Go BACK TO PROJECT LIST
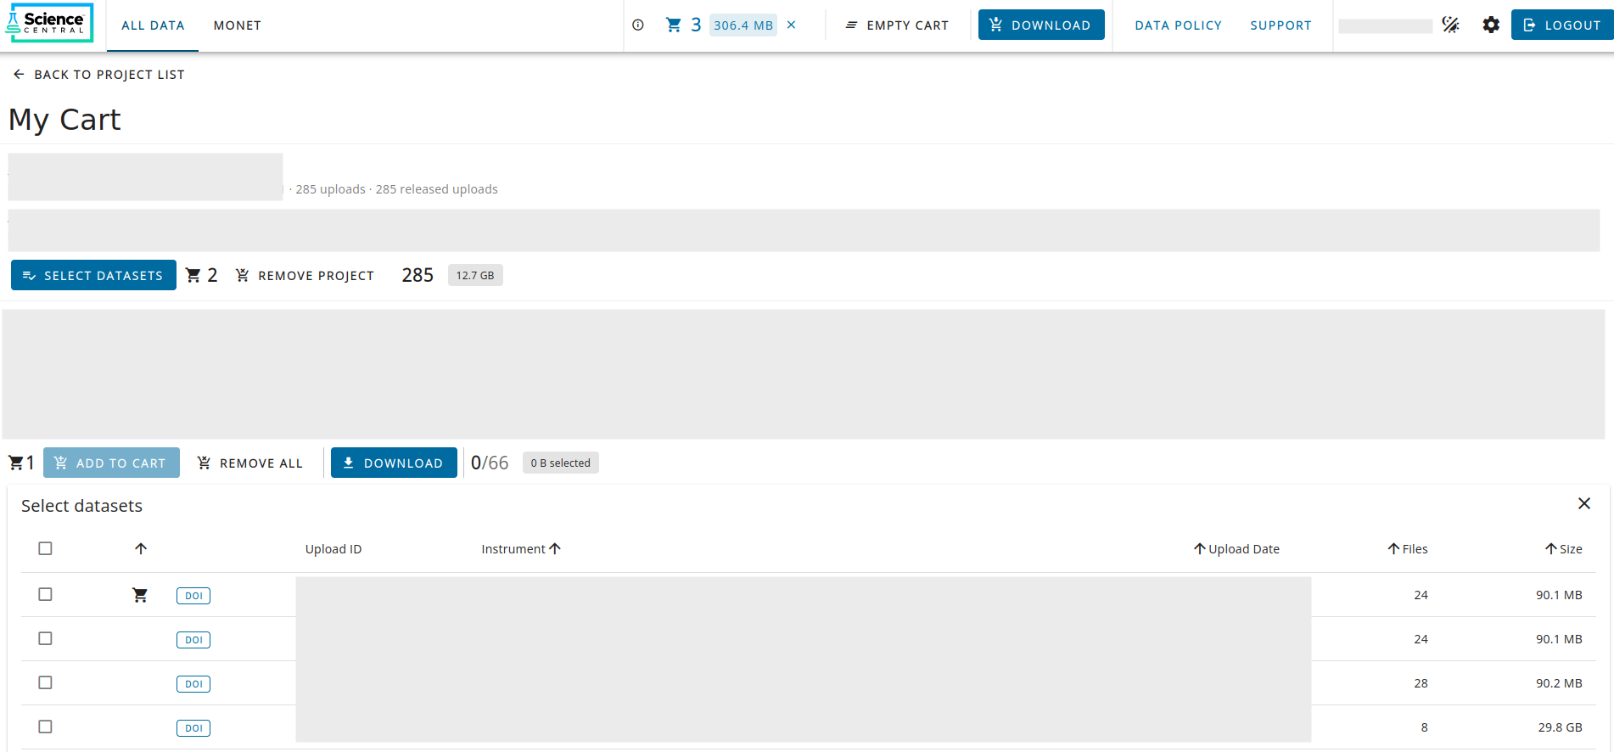Image resolution: width=1614 pixels, height=752 pixels. (x=98, y=75)
